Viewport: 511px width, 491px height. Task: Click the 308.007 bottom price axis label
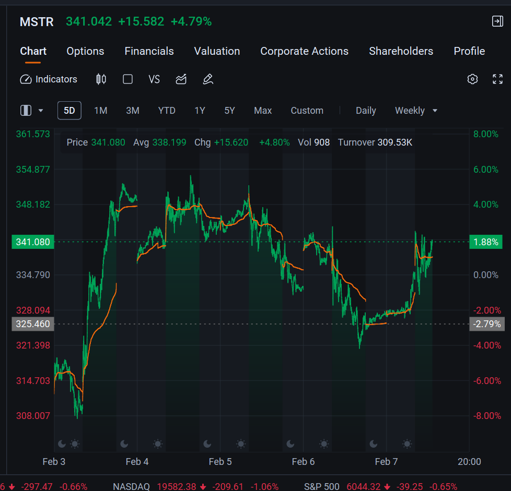(x=33, y=415)
